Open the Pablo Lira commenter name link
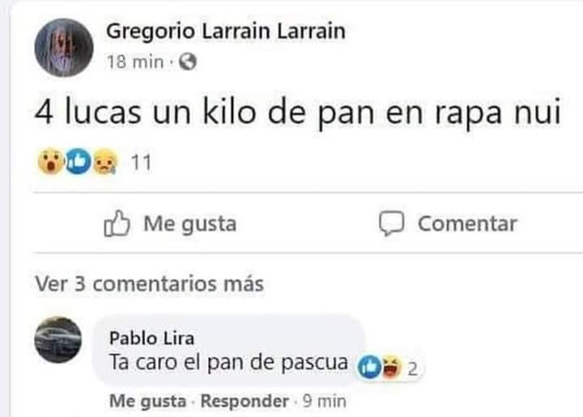Viewport: 583px width, 417px height. 151,338
